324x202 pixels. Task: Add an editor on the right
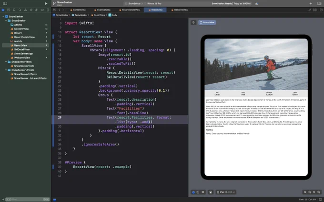click(320, 10)
